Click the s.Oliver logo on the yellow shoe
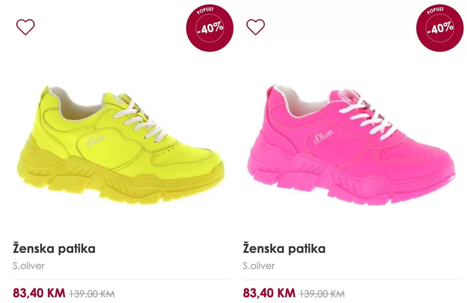Image resolution: width=467 pixels, height=303 pixels. 96,140
